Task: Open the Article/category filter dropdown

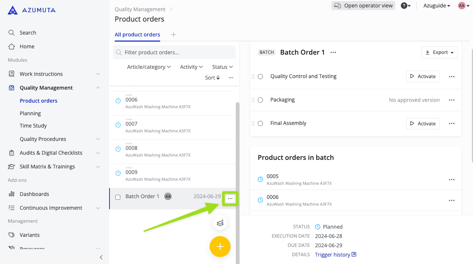Action: (149, 67)
